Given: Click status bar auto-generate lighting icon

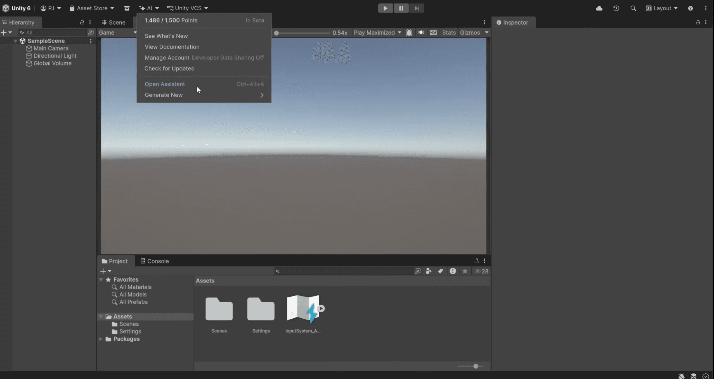Looking at the screenshot, I should [693, 376].
